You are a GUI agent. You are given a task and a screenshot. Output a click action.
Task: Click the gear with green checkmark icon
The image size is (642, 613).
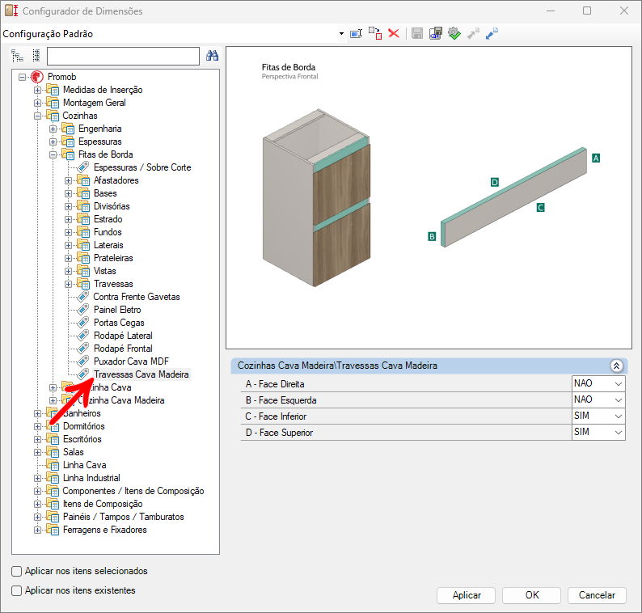point(454,33)
